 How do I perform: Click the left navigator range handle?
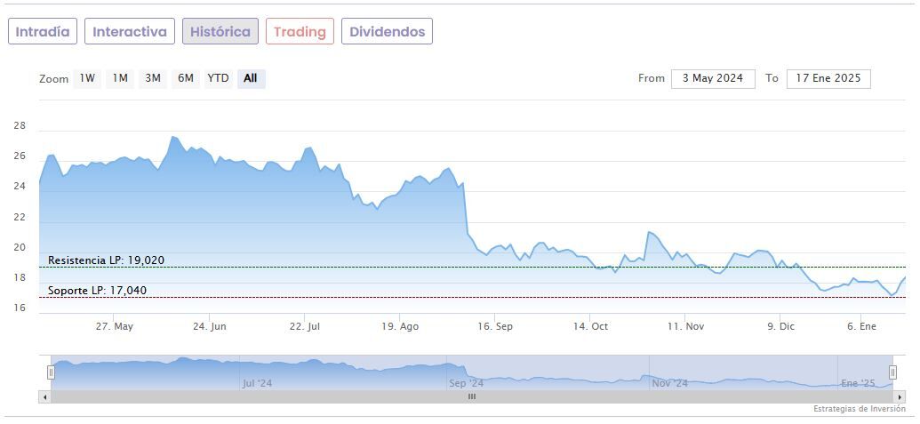51,372
